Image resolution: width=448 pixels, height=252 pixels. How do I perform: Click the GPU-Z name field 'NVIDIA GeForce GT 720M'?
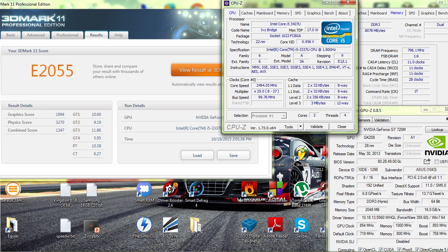pyautogui.click(x=389, y=130)
